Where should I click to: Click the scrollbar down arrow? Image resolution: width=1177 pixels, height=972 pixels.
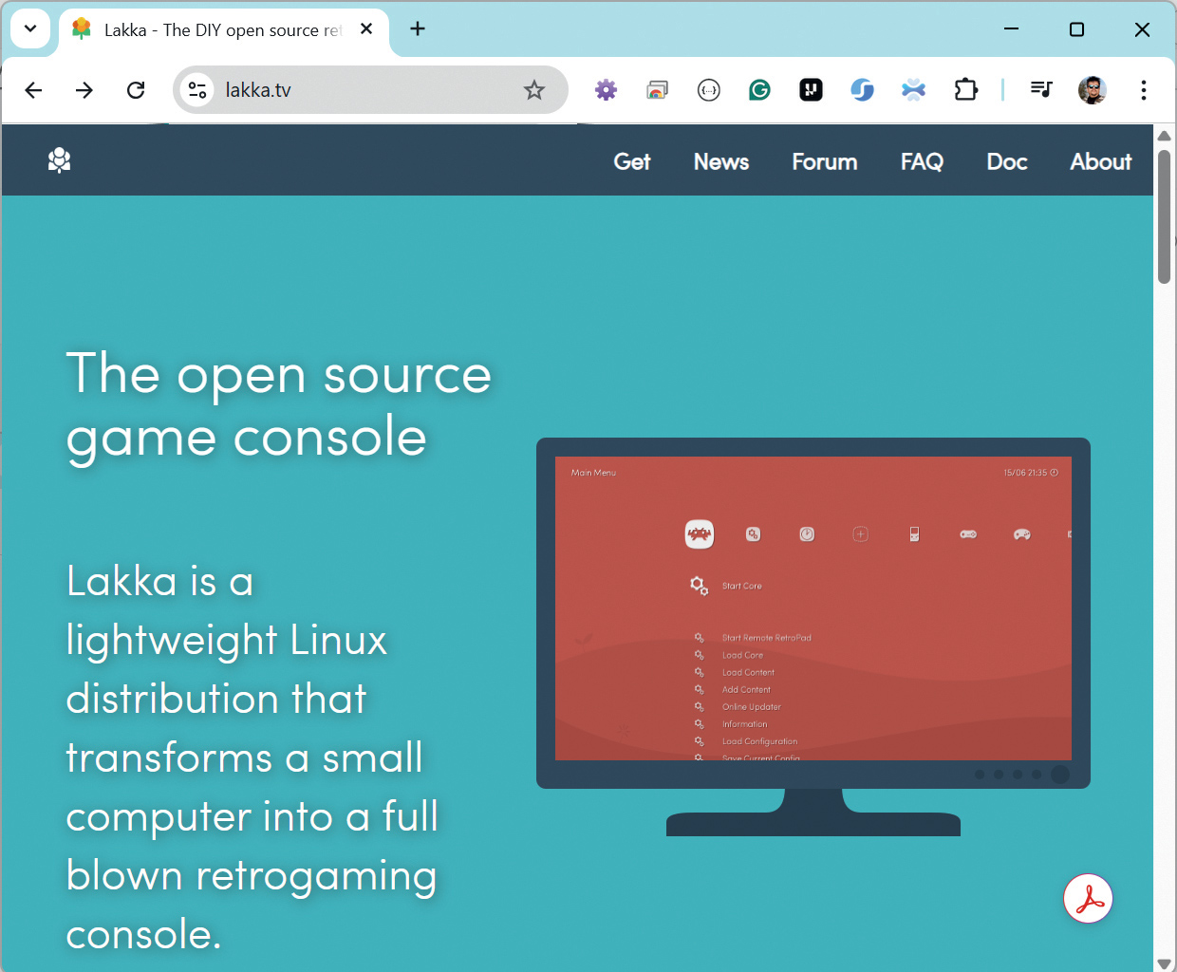click(x=1165, y=963)
